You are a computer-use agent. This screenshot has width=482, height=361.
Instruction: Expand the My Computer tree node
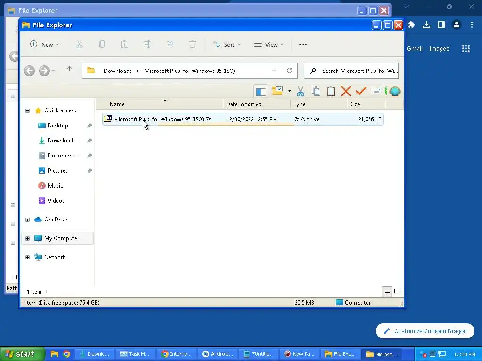pos(27,238)
